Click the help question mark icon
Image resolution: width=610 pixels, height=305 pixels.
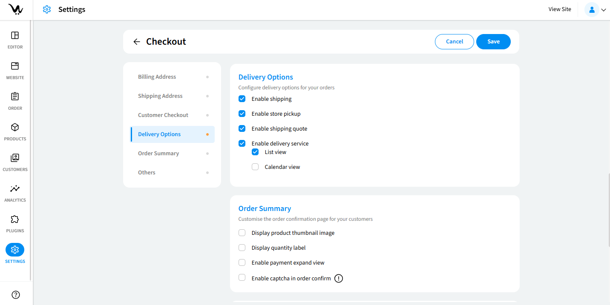(x=16, y=295)
